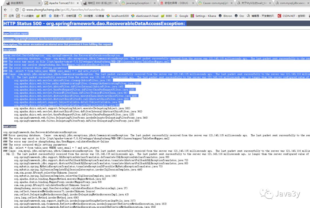Click the 'UserServiceImpl.validateUserExist' stack line
Image resolution: width=310 pixels, height=208 pixels.
(x=71, y=188)
